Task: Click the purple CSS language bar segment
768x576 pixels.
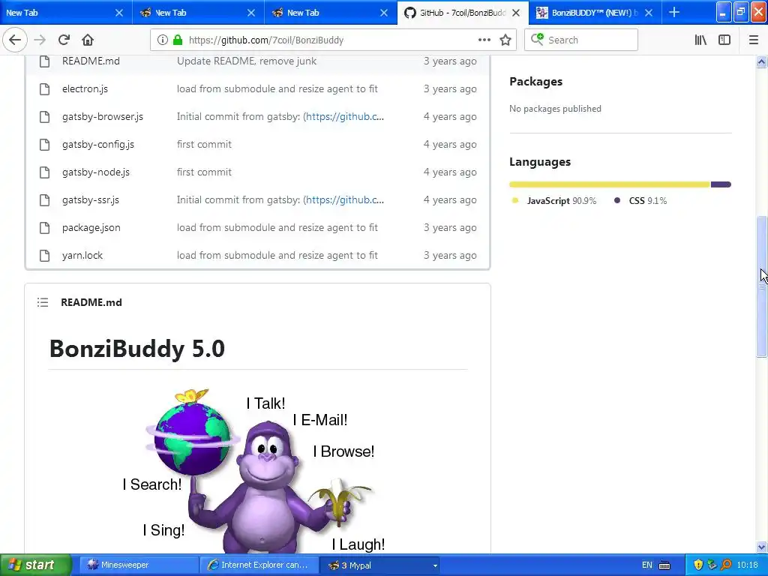Action: (x=721, y=184)
